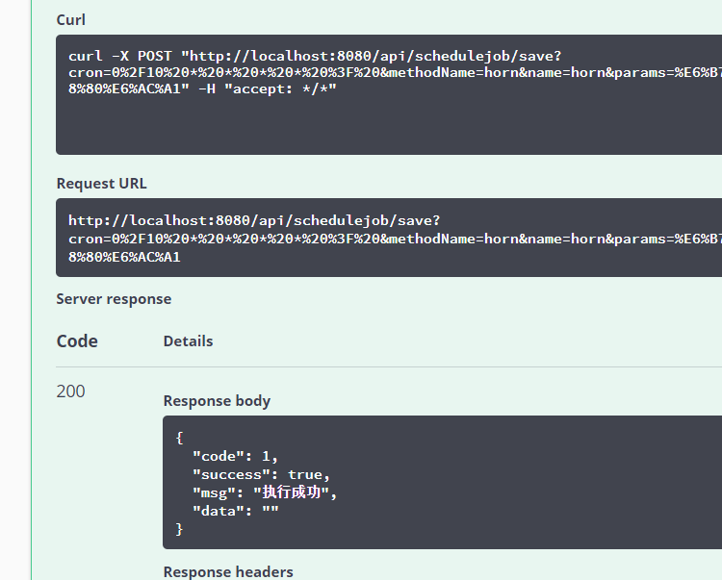Click the Curl section heading
The width and height of the screenshot is (722, 580).
point(70,20)
